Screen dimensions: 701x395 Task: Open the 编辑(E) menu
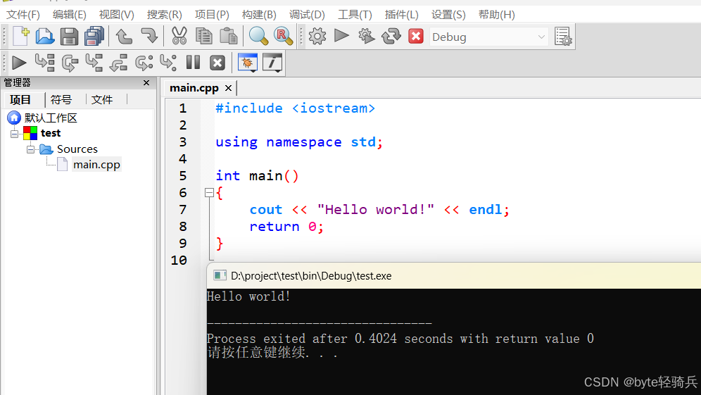click(x=69, y=15)
